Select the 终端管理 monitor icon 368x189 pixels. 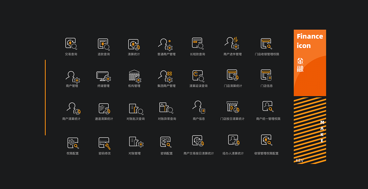103,77
